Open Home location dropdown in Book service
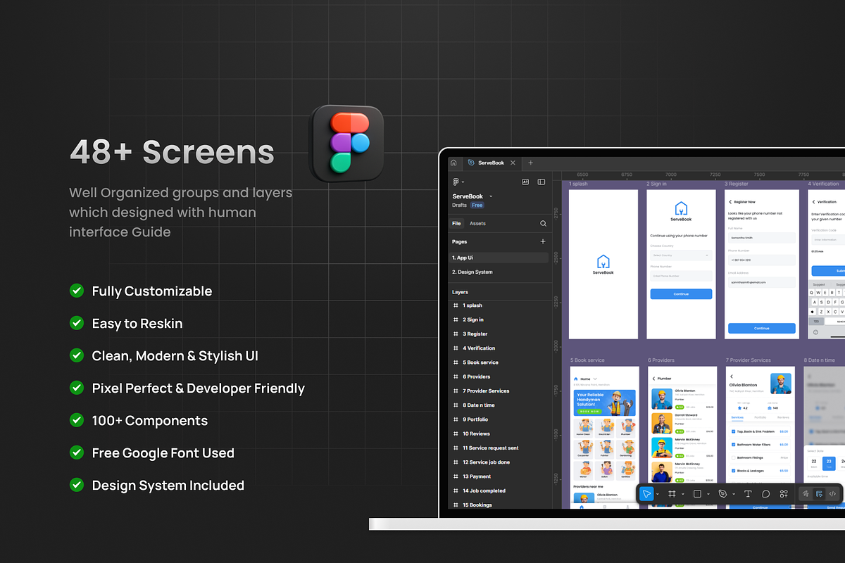The height and width of the screenshot is (563, 845). pos(595,379)
